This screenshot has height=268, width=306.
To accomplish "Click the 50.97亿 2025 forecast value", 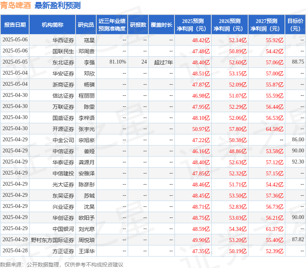I will [x=201, y=129].
